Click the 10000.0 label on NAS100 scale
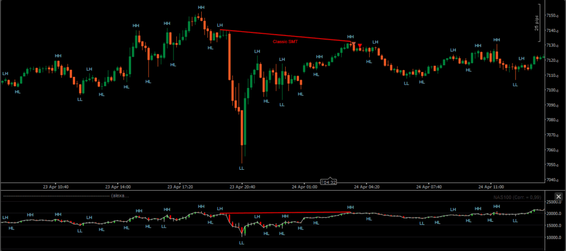 [x=554, y=237]
